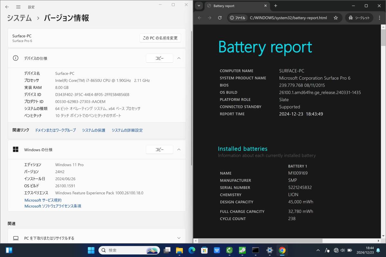Image resolution: width=386 pixels, height=257 pixels.
Task: Open Chrome tab search dropdown arrow
Action: (x=199, y=6)
